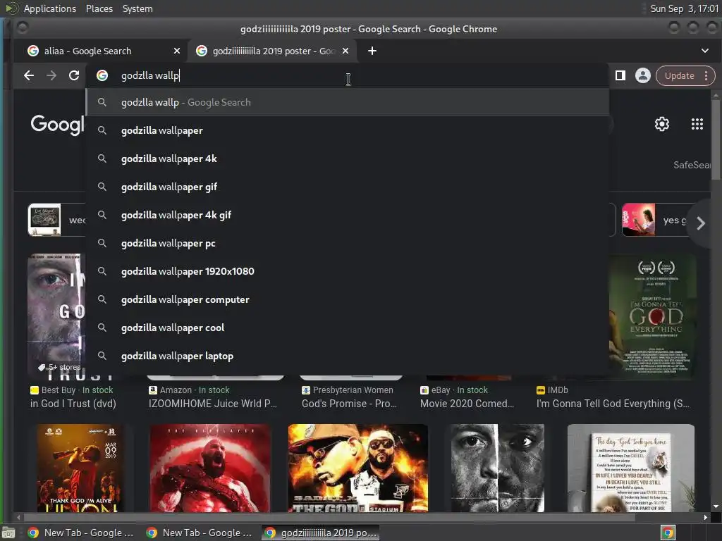
Task: Click the Update button in Chrome toolbar
Action: click(x=680, y=75)
